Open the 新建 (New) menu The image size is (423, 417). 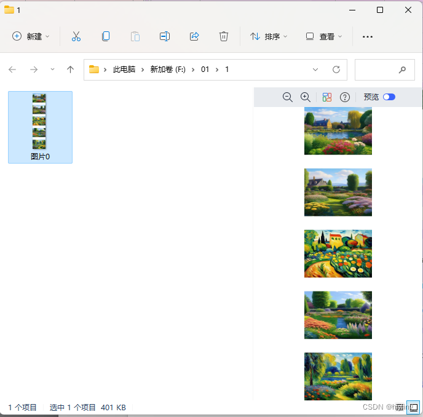coord(31,36)
